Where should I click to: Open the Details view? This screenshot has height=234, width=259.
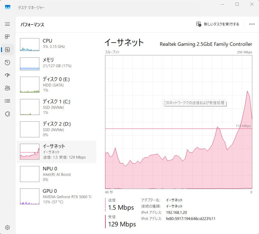click(7, 101)
